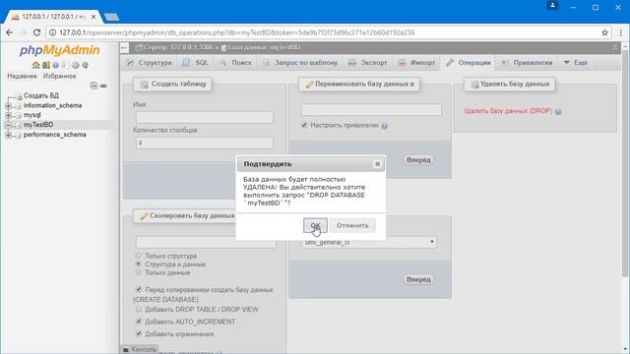Open navigation panel settings gear icon
This screenshot has height=354, width=630.
coord(76,65)
